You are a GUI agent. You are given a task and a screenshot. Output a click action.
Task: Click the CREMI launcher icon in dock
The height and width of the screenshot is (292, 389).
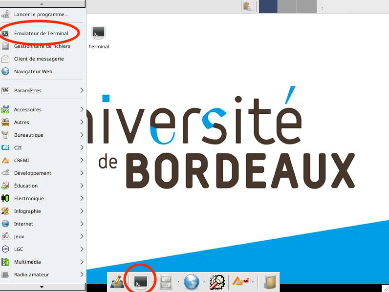[x=241, y=281]
